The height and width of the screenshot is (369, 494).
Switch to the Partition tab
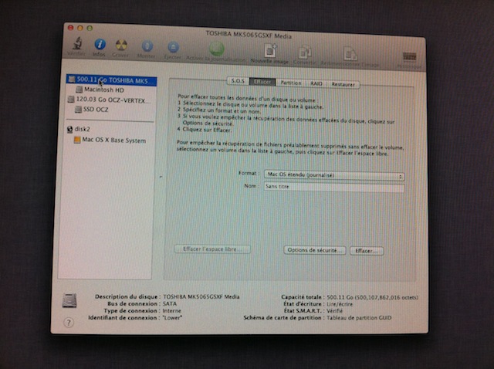coord(290,83)
